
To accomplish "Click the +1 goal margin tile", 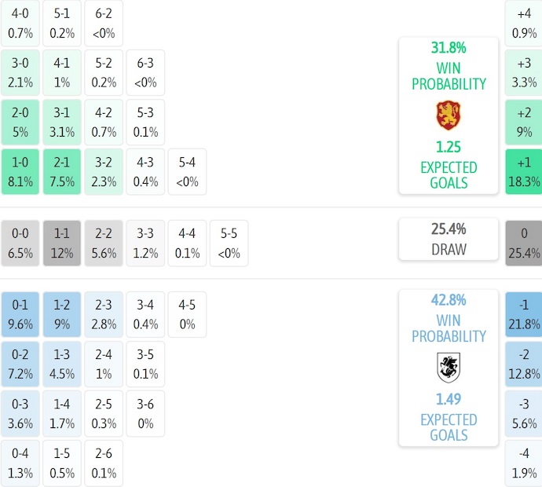I will click(x=524, y=172).
